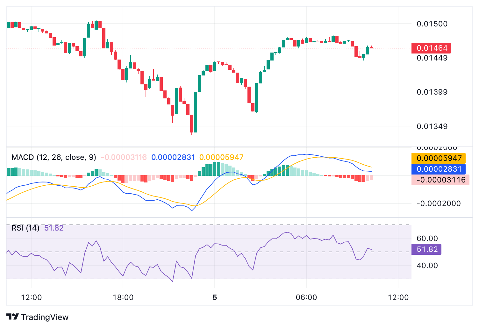
Task: Click the purple 51.82 RSI scale tag
Action: (426, 249)
